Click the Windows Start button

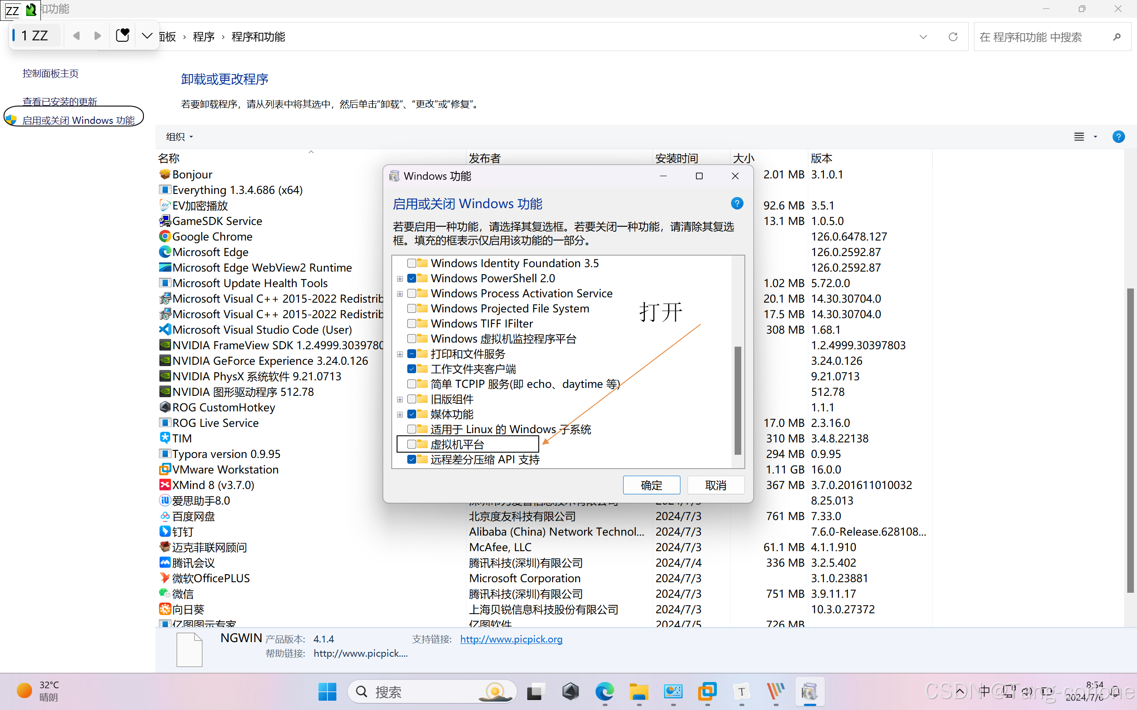[x=327, y=691]
